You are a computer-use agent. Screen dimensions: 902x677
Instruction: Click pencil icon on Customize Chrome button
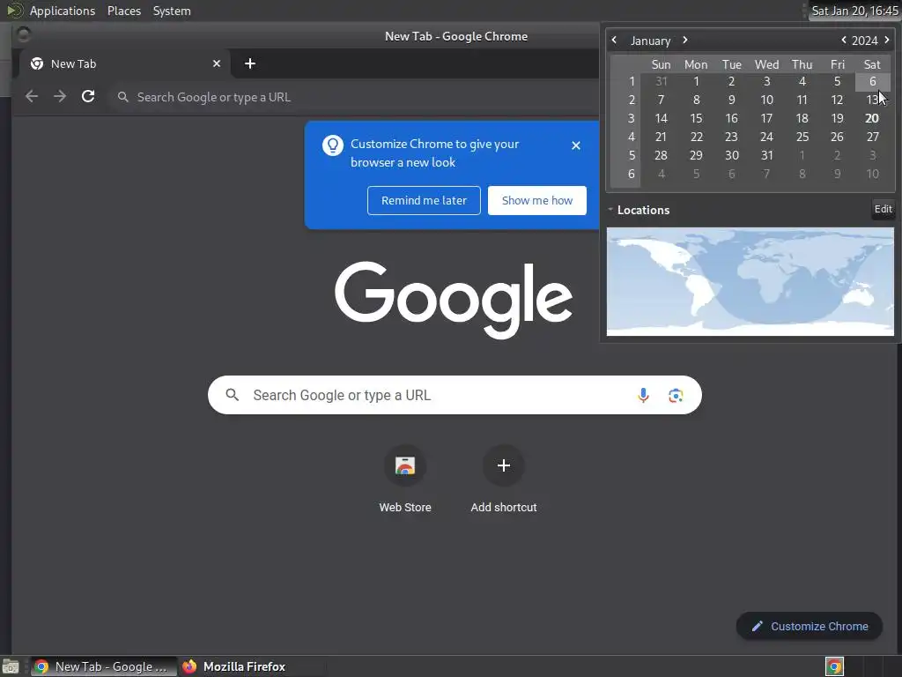tap(758, 626)
